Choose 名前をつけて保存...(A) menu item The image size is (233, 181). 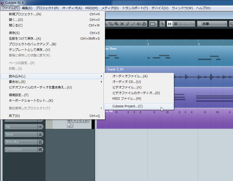(53, 39)
